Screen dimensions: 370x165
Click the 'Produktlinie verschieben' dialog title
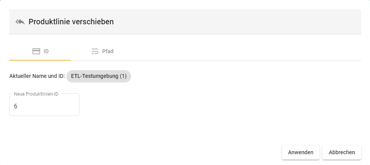[71, 22]
